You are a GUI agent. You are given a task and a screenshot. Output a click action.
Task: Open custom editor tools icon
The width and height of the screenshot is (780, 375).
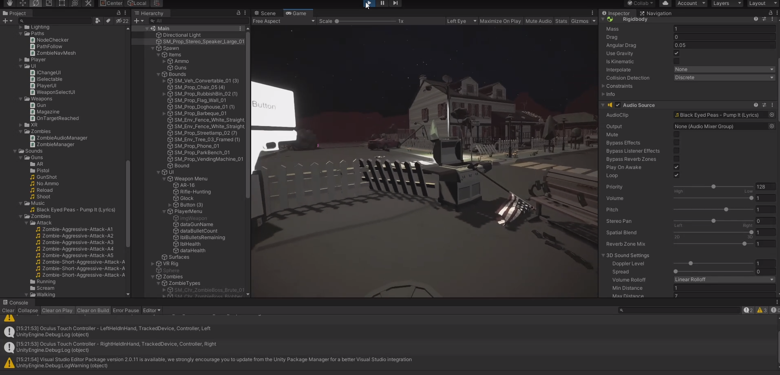click(x=88, y=3)
